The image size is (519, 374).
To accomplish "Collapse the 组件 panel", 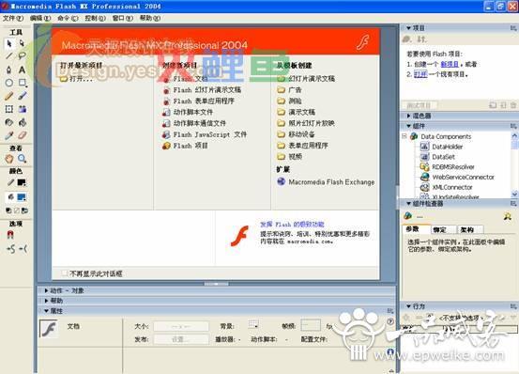I will click(409, 126).
